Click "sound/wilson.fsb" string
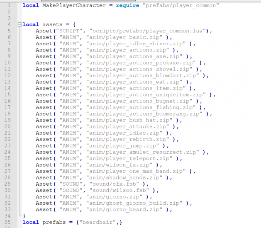Viewport: 261px width, 228px height. (119, 190)
